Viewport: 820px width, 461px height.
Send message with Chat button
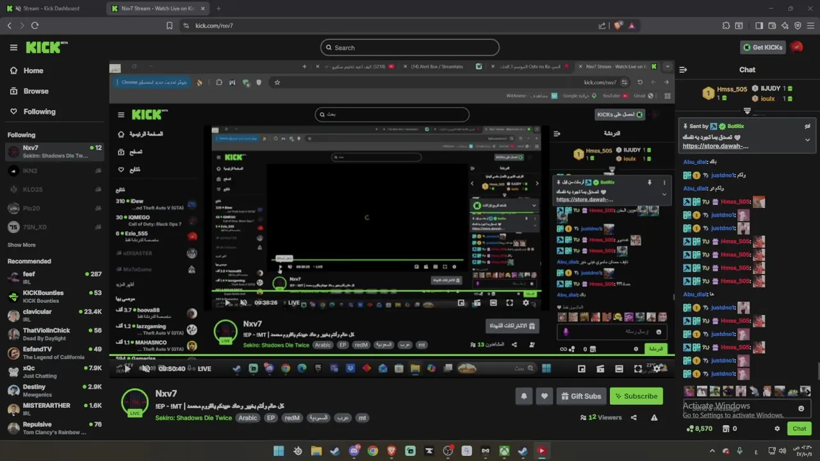(x=799, y=429)
